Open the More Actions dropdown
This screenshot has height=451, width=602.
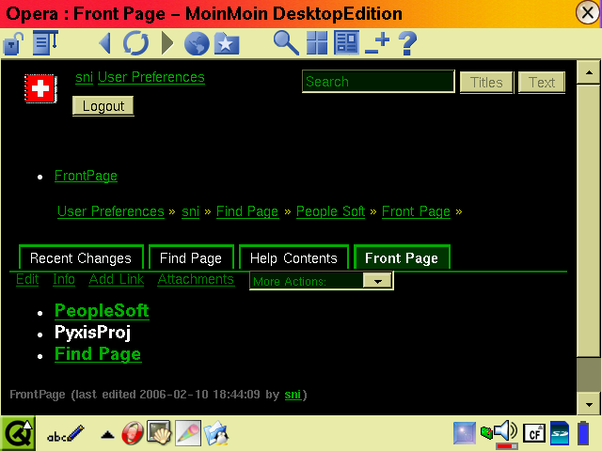tap(376, 281)
